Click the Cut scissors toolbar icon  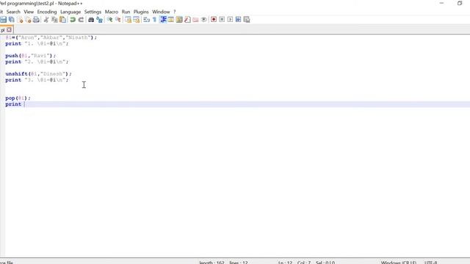46,20
